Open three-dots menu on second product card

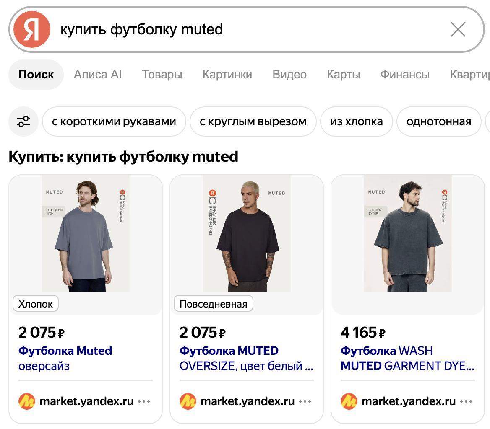click(x=305, y=401)
